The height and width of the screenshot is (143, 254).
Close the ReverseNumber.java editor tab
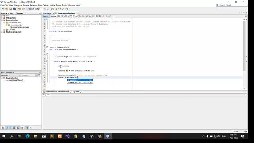(77, 13)
